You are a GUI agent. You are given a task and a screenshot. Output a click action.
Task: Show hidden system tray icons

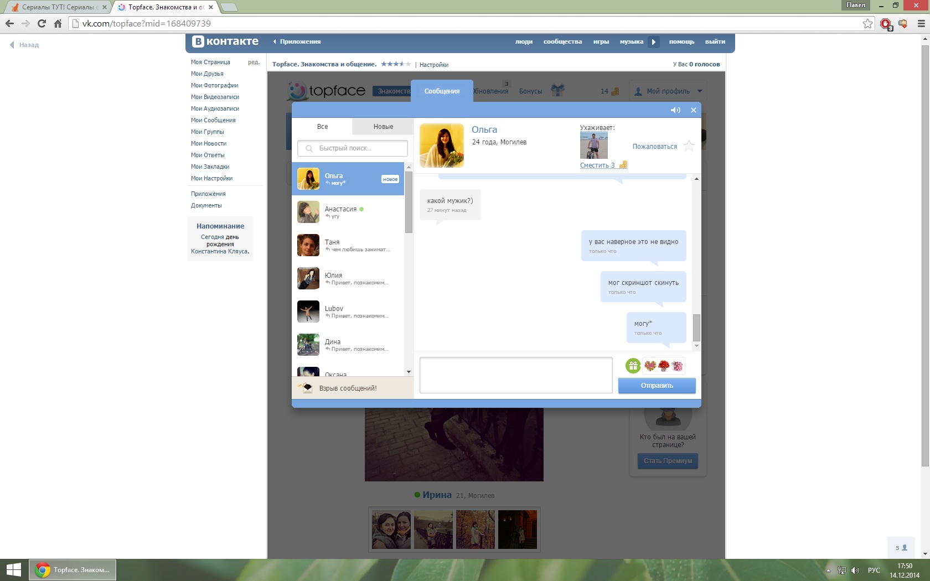pyautogui.click(x=828, y=570)
